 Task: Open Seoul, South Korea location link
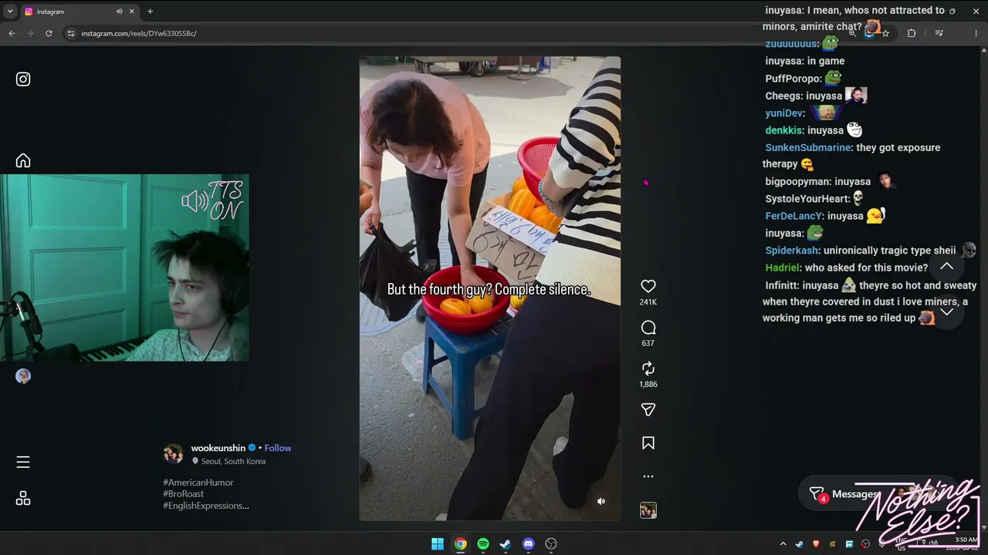(x=233, y=461)
